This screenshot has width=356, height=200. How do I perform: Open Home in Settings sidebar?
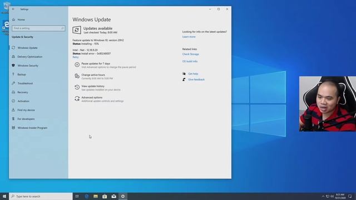[x=21, y=20]
